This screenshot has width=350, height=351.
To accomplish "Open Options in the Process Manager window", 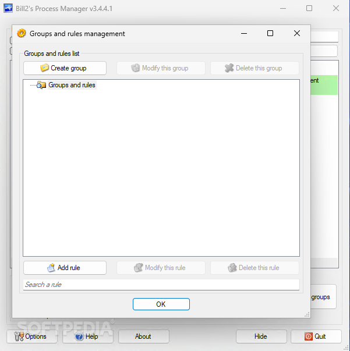I will (32, 336).
